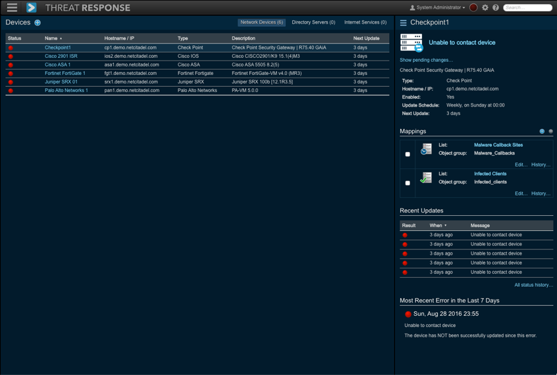Click the Threat Response logo icon
This screenshot has height=375, width=557.
click(x=31, y=8)
